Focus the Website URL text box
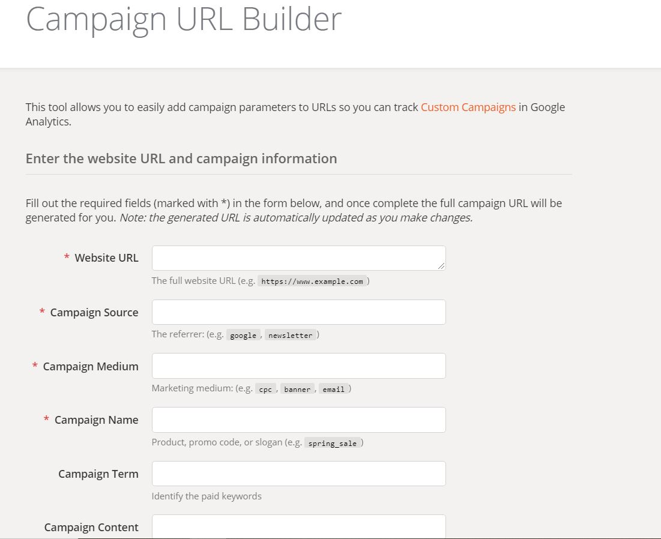The width and height of the screenshot is (661, 539). [x=298, y=258]
